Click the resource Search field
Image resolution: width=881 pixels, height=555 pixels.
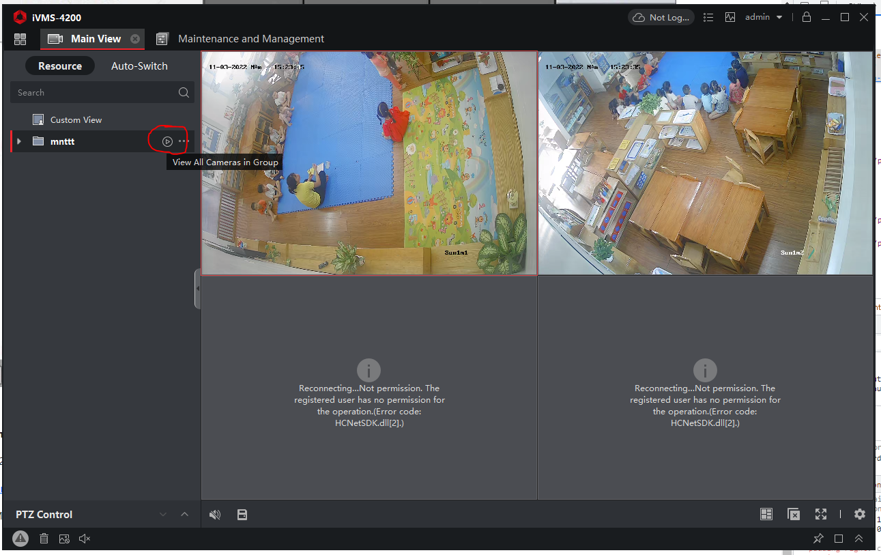[96, 93]
